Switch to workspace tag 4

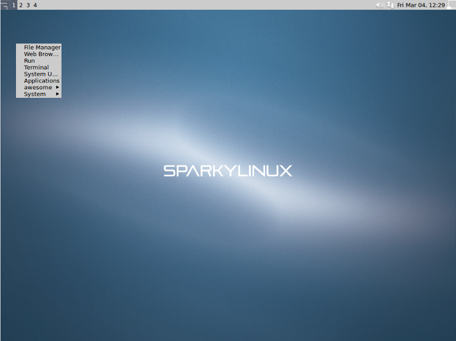(x=35, y=5)
